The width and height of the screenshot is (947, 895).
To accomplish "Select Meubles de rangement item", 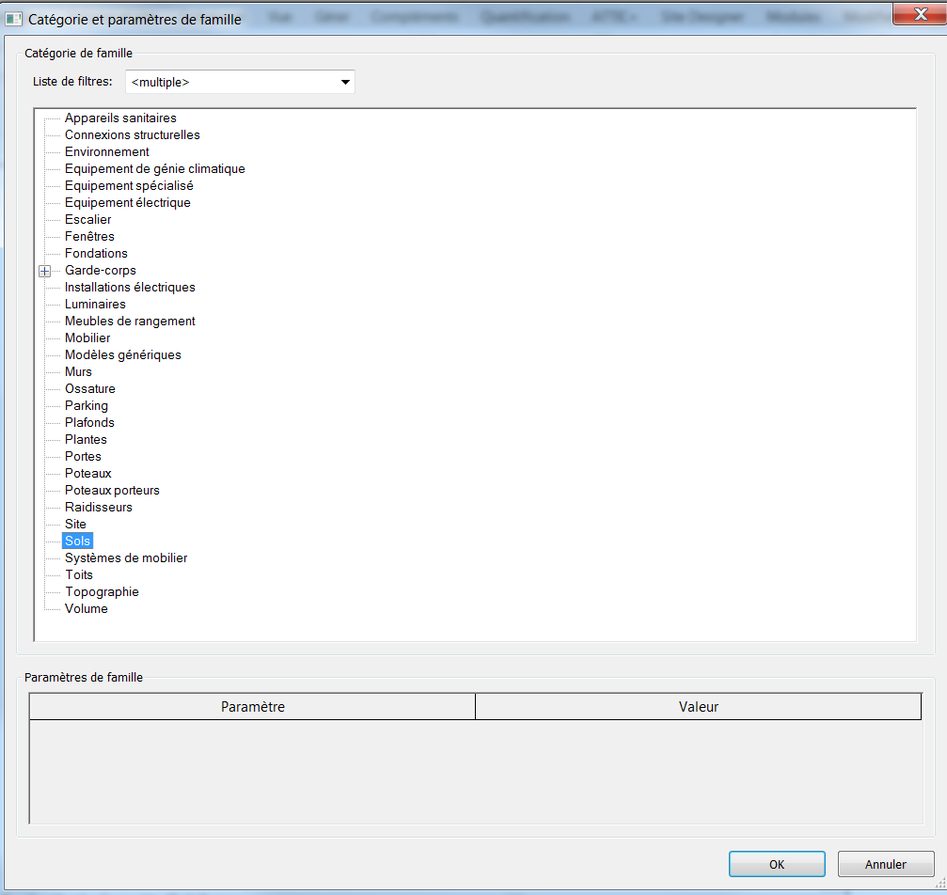I will coord(130,322).
